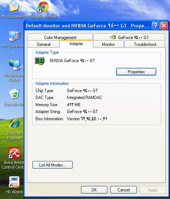Viewport: 170px width, 199px height.
Task: Click the green adapter card icon
Action: 40,61
